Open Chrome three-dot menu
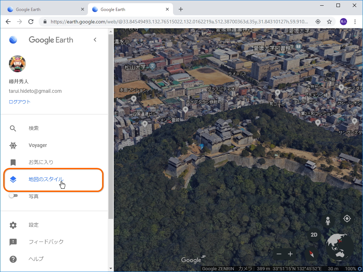The image size is (363, 272). 355,22
